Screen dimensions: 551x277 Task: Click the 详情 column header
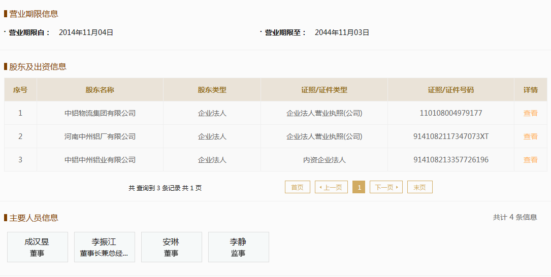530,89
